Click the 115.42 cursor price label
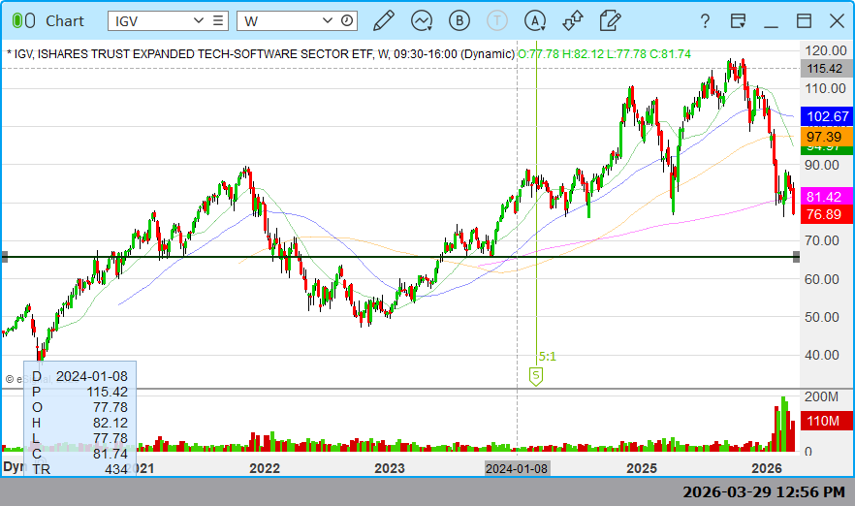Screen dimensions: 855x506 (x=825, y=69)
